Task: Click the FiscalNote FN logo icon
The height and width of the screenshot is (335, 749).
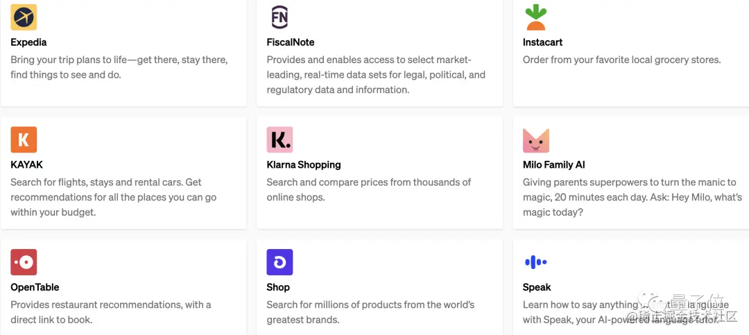Action: (x=279, y=17)
